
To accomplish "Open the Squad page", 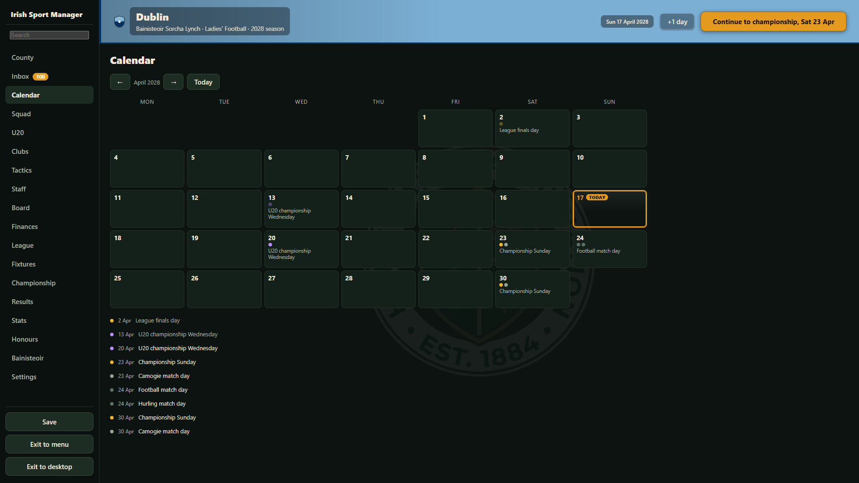I will click(49, 114).
